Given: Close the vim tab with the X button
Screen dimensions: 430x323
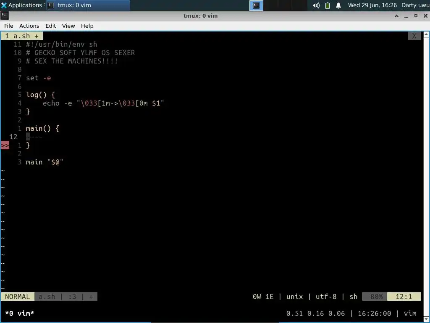Looking at the screenshot, I should click(414, 36).
